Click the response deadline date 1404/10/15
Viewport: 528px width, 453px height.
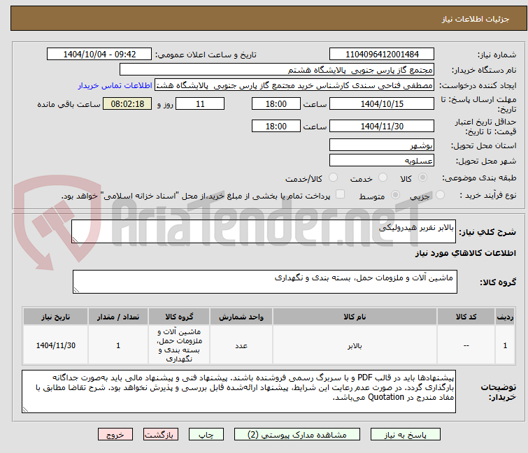coord(382,103)
